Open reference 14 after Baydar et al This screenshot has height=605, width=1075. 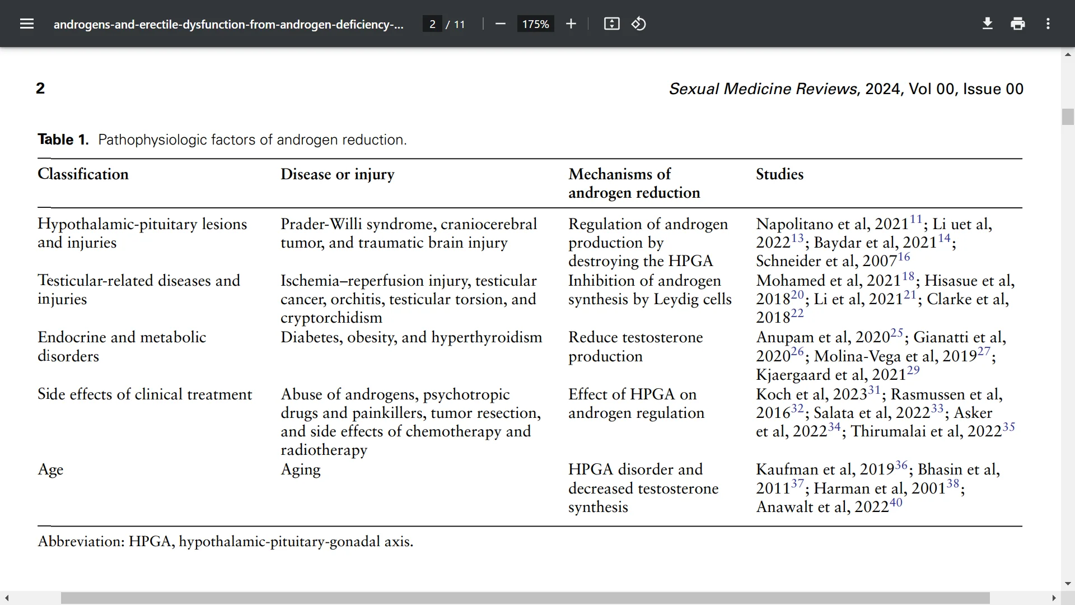(944, 238)
